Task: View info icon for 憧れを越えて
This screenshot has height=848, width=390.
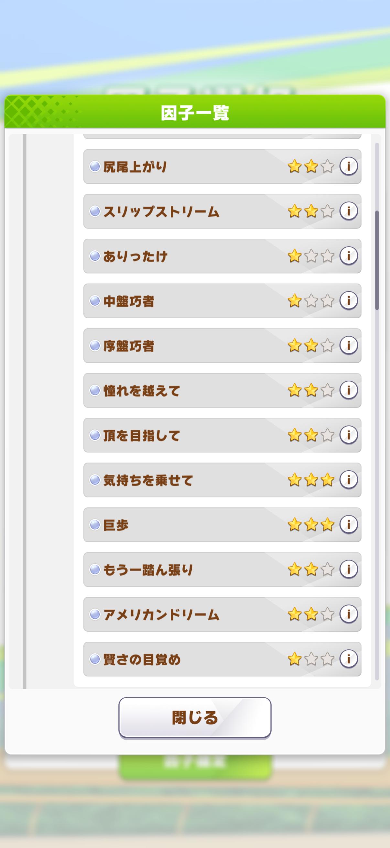Action: 349,390
